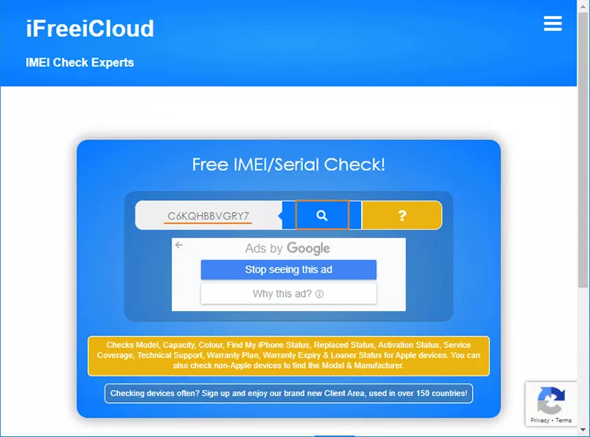The width and height of the screenshot is (590, 437).
Task: Click the yellow Checks Model, Capacity description box
Action: coord(289,356)
